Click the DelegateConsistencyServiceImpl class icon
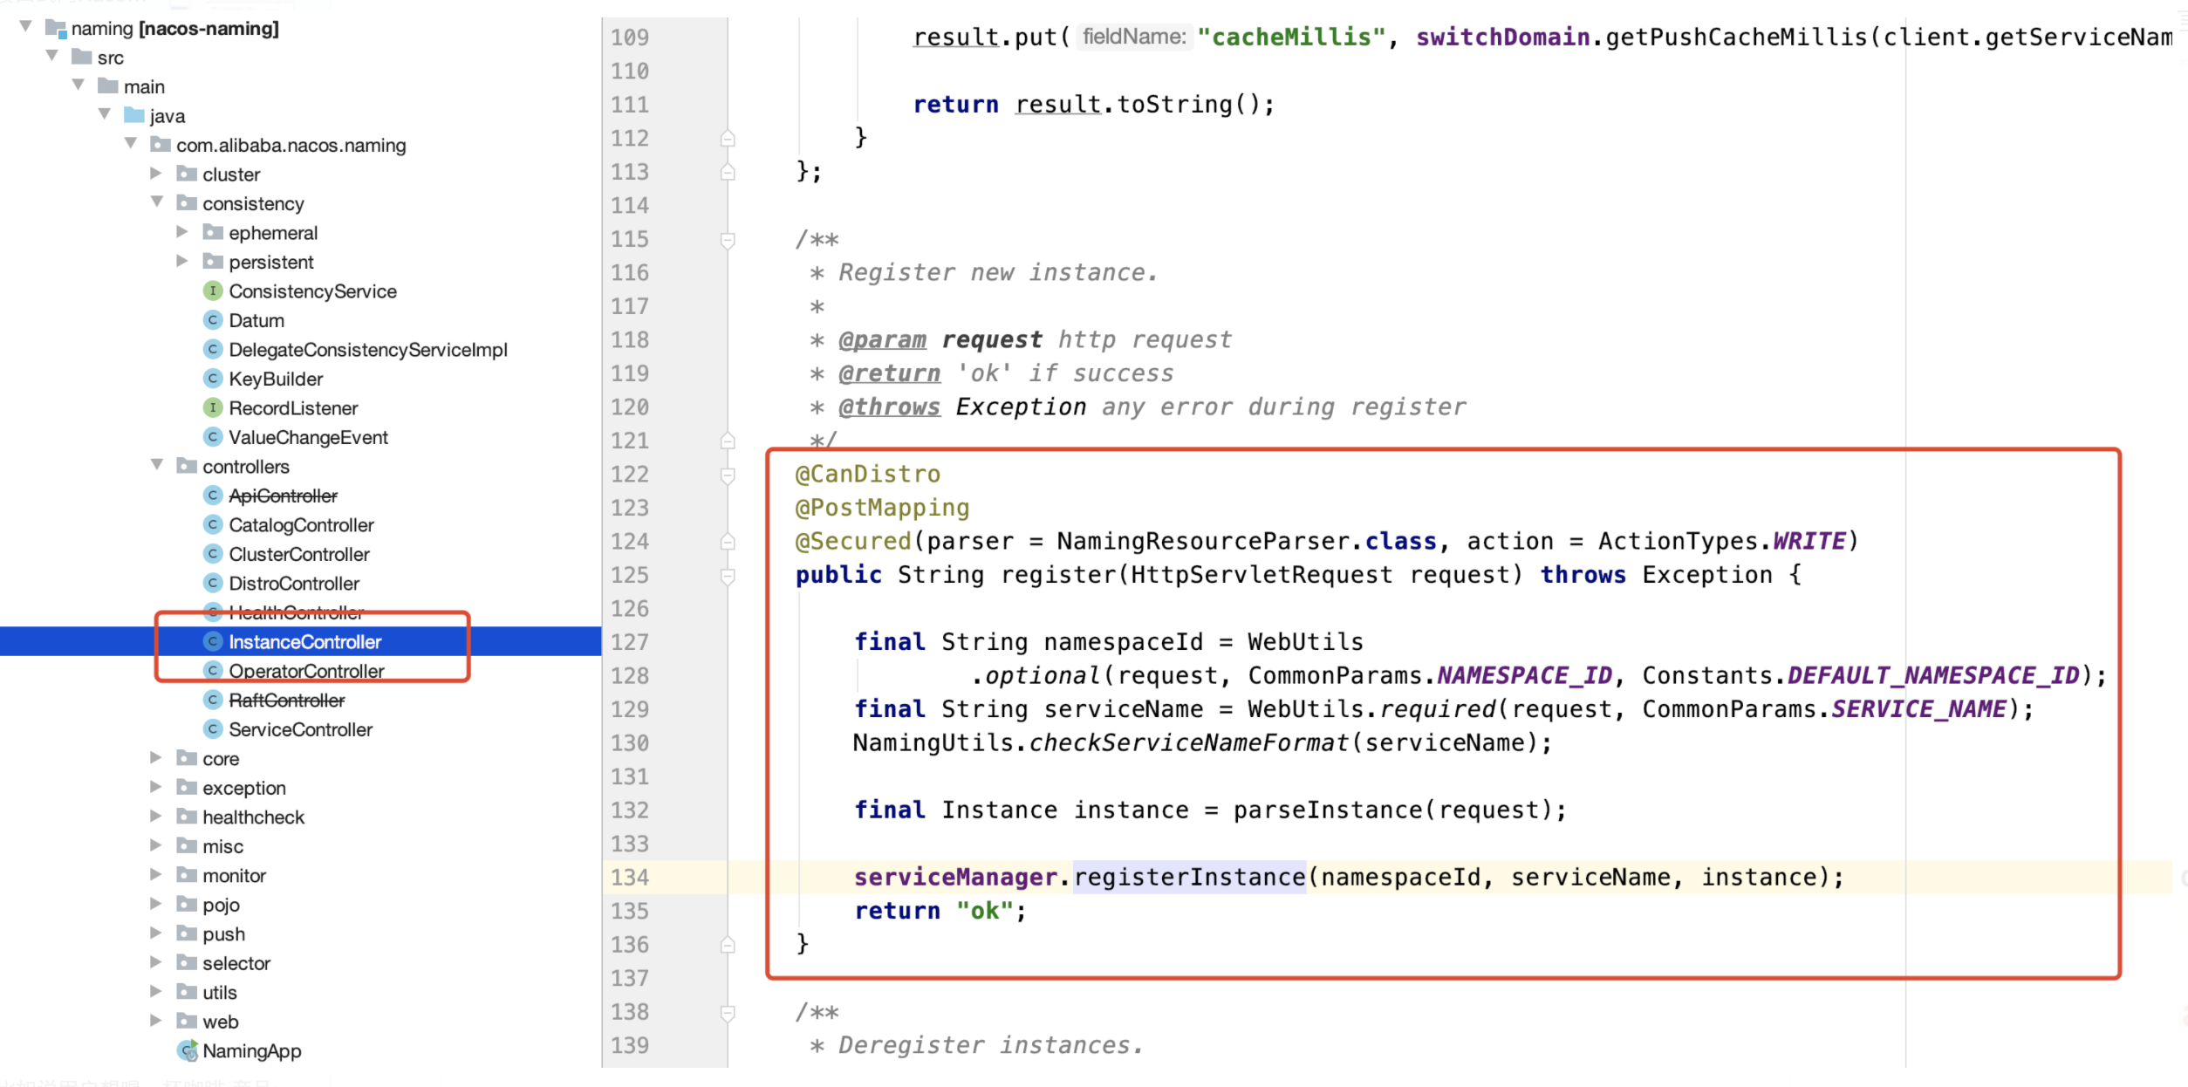 point(212,349)
